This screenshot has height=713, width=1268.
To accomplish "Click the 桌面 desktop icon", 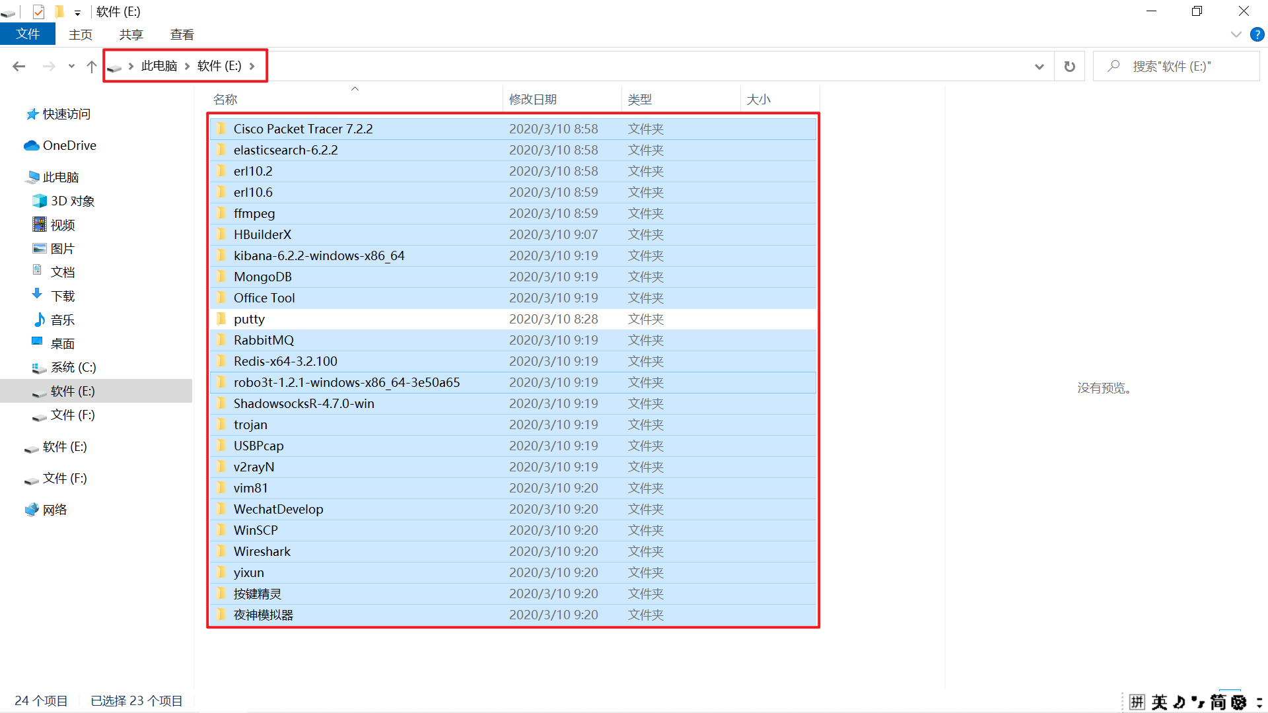I will coord(38,341).
